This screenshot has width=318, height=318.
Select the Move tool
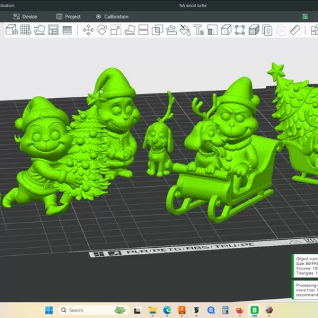click(x=88, y=30)
